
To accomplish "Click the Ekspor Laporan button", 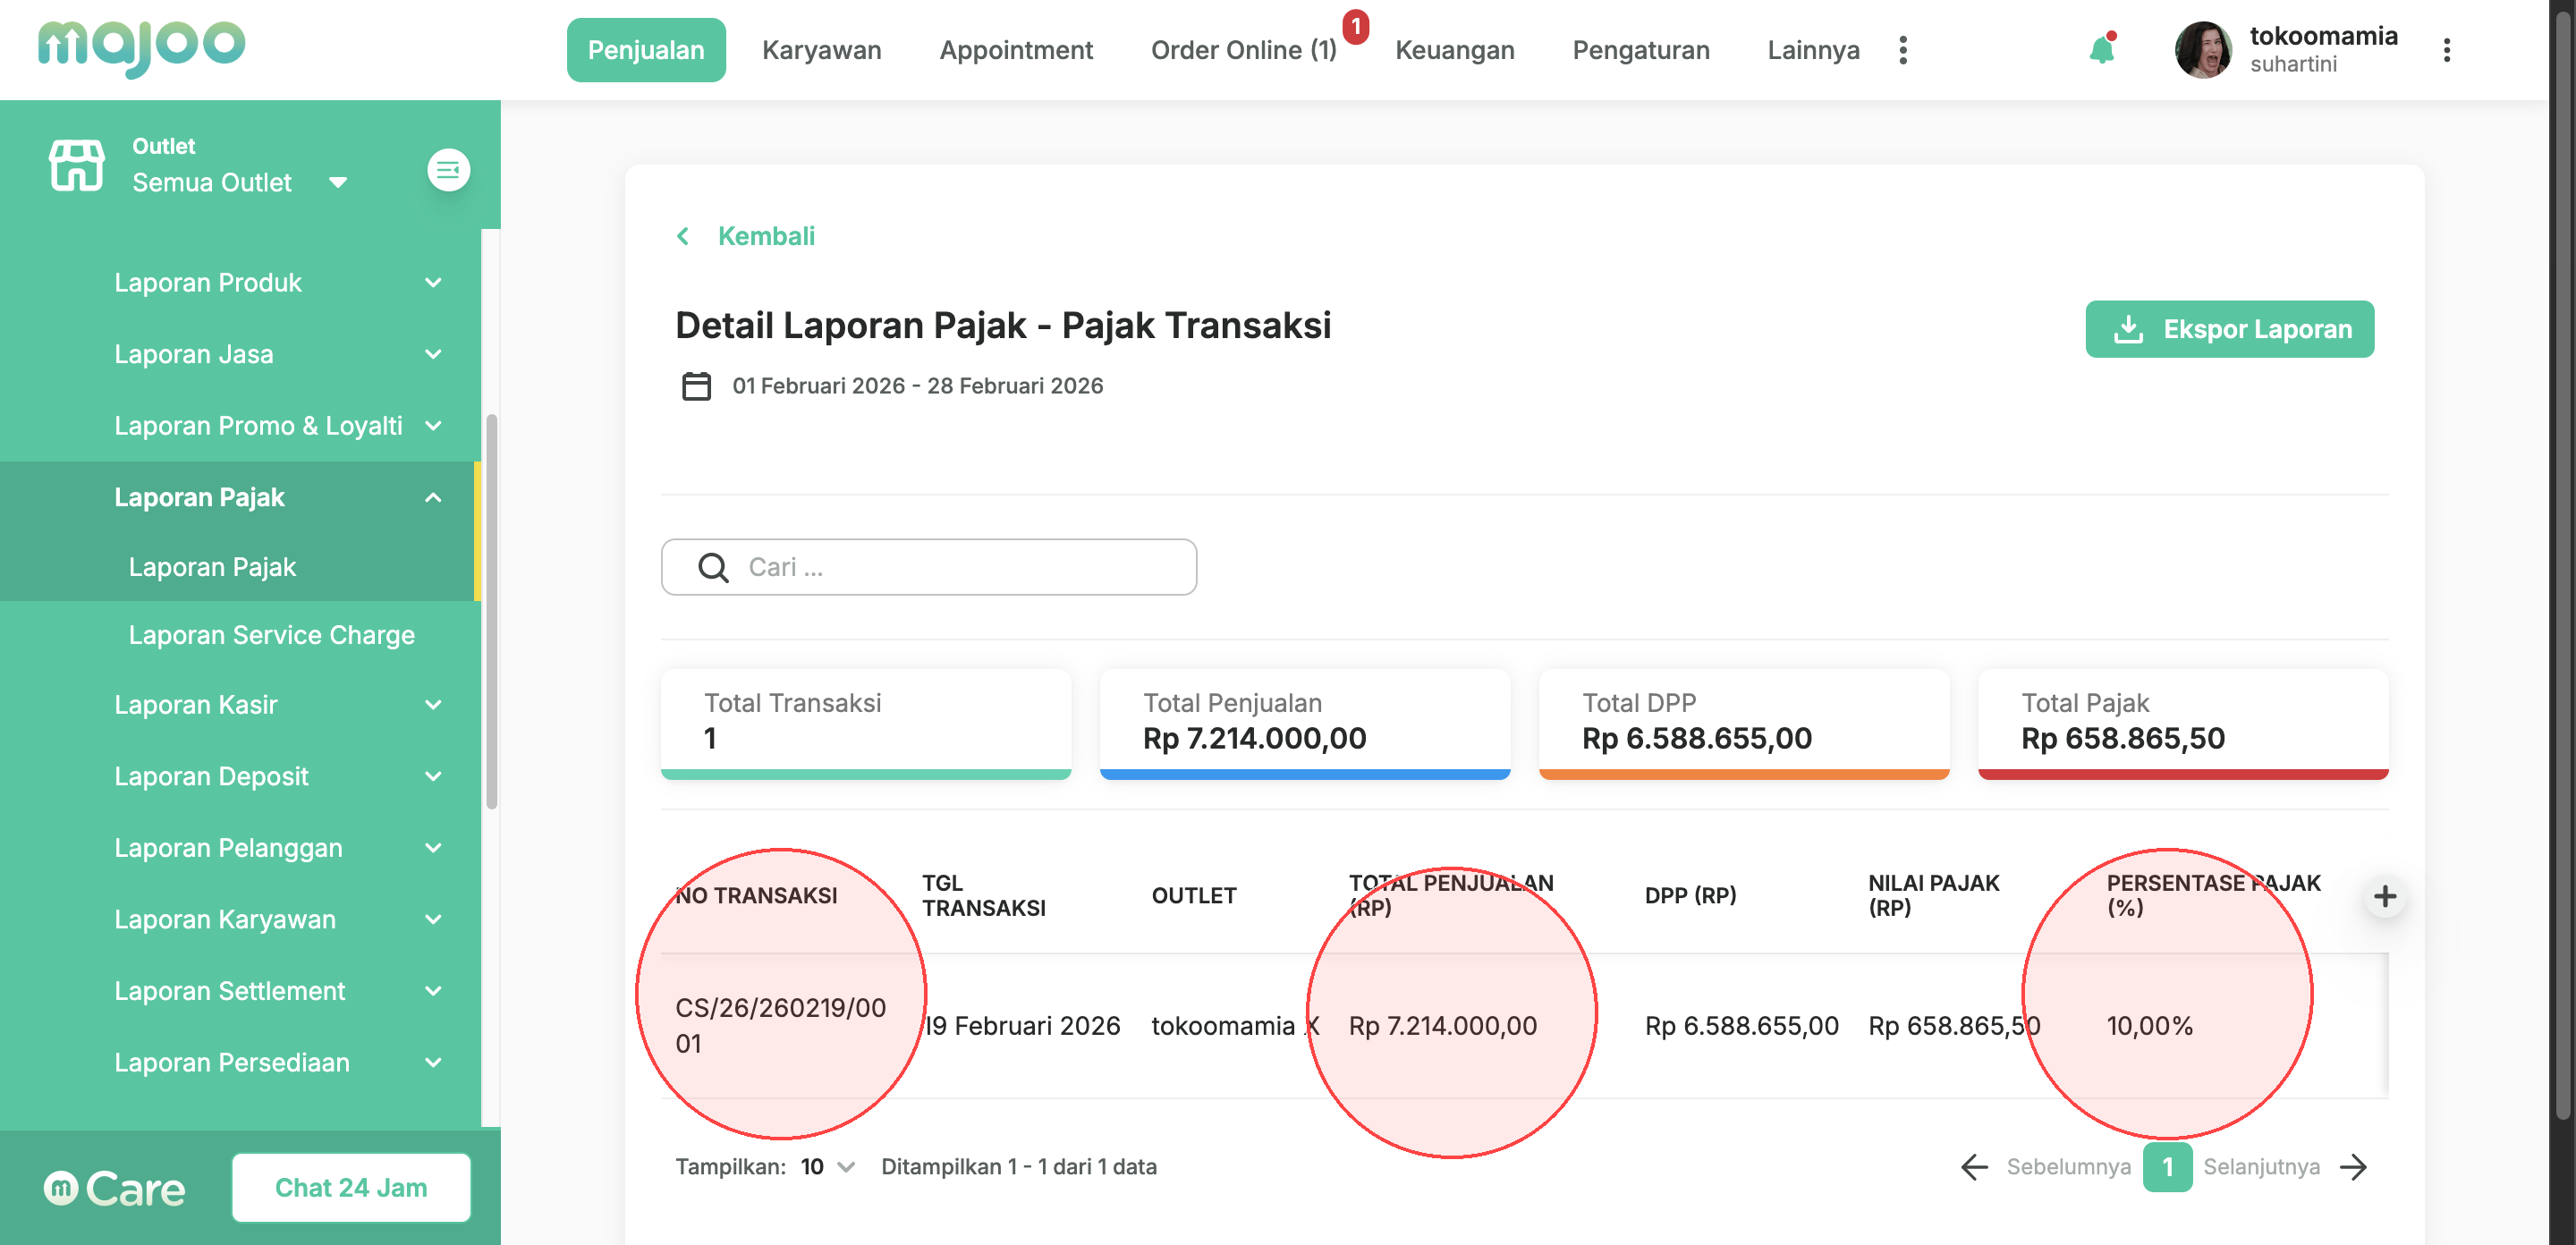I will pyautogui.click(x=2229, y=329).
